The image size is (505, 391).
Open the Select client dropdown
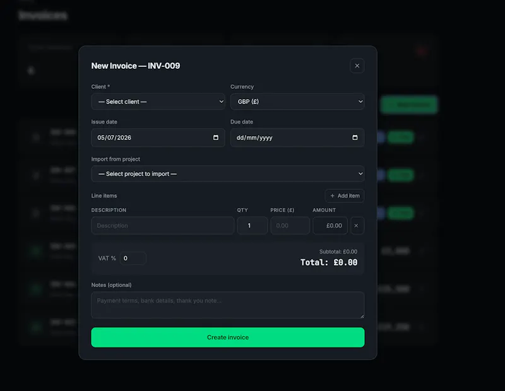(x=158, y=102)
